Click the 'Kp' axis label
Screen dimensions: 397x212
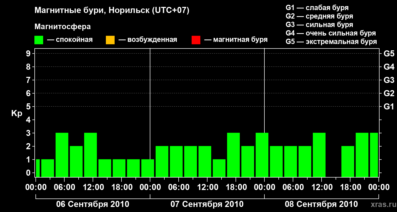click(x=17, y=113)
